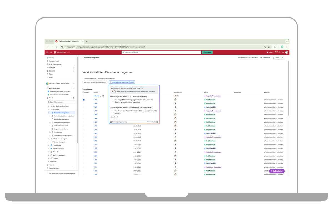Click the Search for anything field

pyautogui.click(x=161, y=52)
